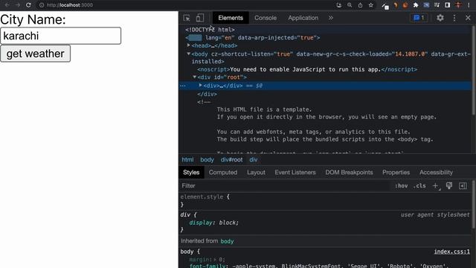Click the share icon in address bar
The width and height of the screenshot is (476, 268).
(360, 5)
